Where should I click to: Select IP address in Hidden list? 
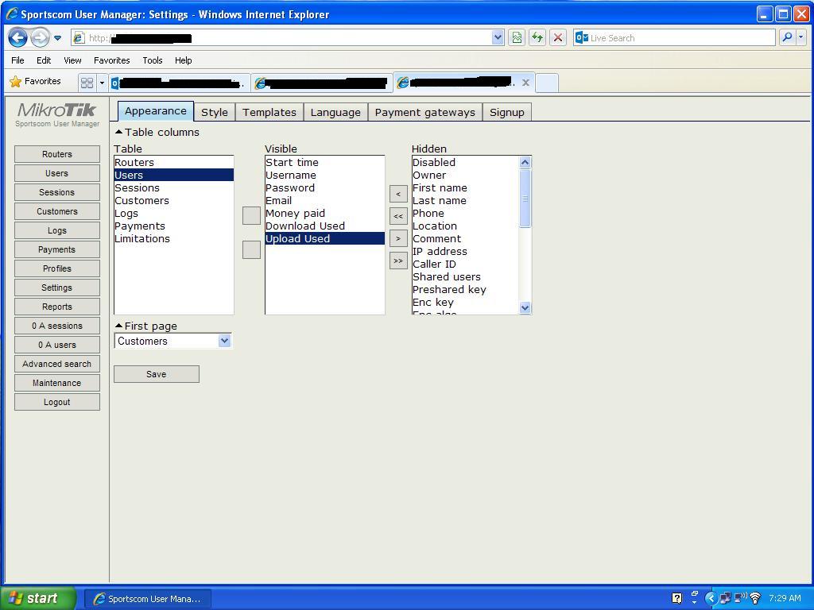(x=466, y=252)
